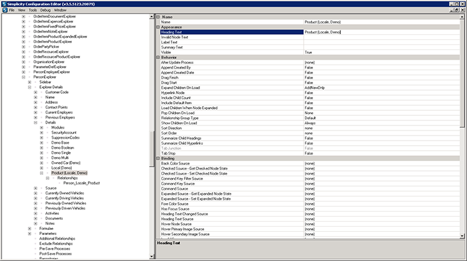
Task: Expand the OrderPartyPicker node
Action: [24, 47]
